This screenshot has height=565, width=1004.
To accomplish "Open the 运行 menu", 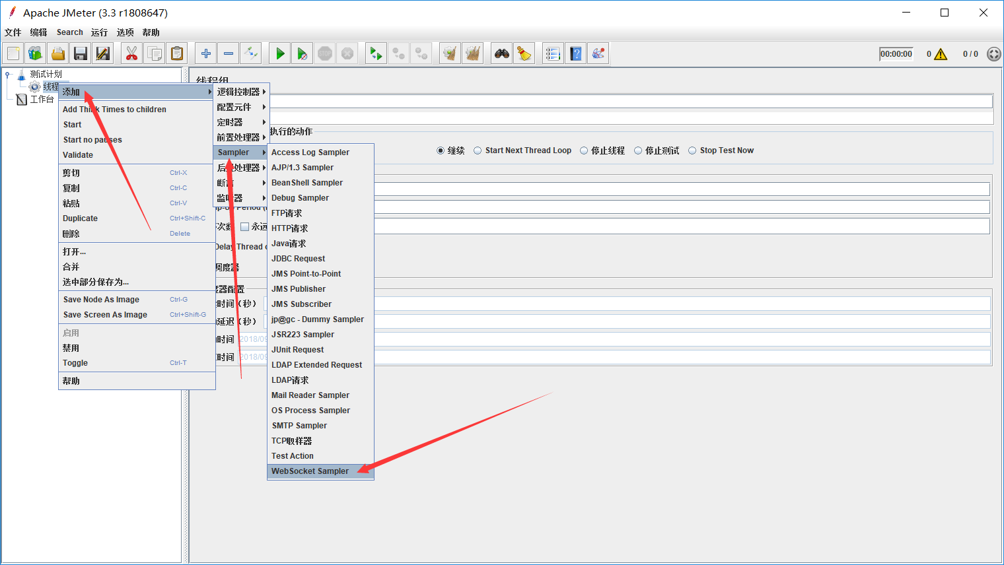I will (99, 32).
